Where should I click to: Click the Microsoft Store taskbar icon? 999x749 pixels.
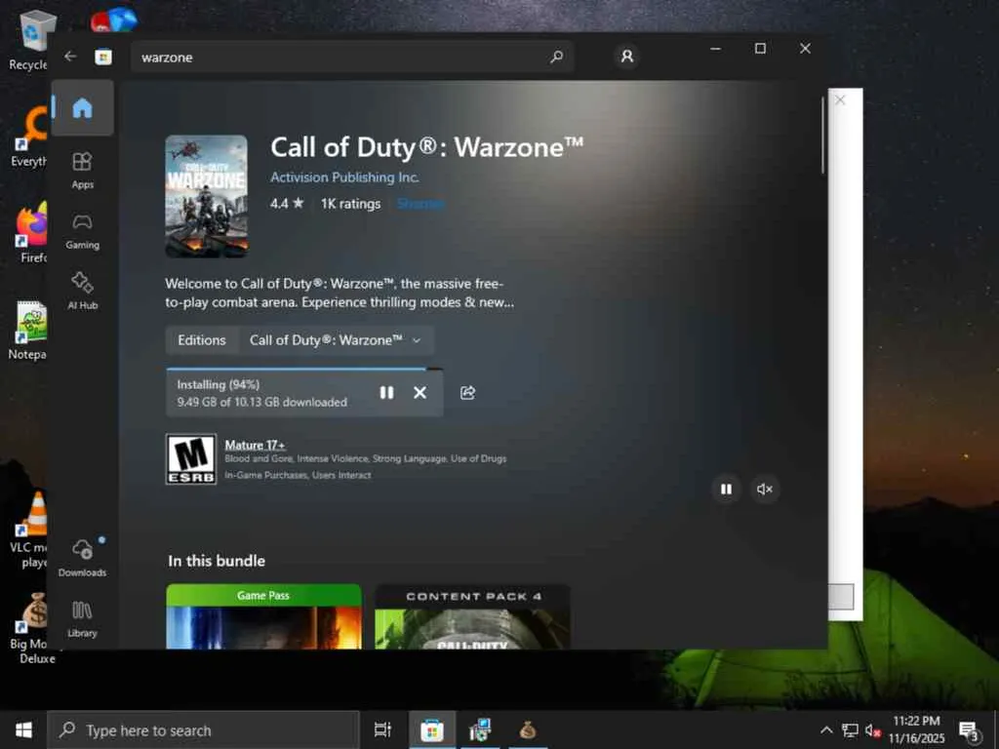(x=432, y=729)
